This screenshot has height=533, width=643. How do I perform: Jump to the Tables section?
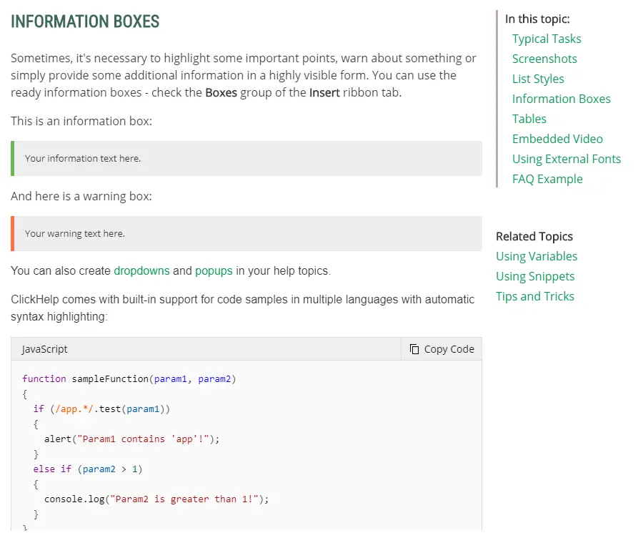529,119
